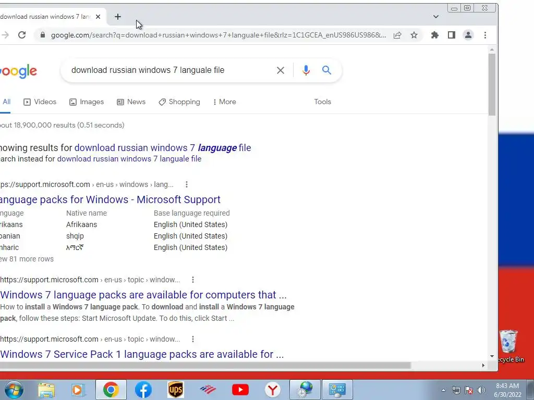This screenshot has height=400, width=534.
Task: Click the vertical scrollbar thumb of the page
Action: (x=492, y=84)
